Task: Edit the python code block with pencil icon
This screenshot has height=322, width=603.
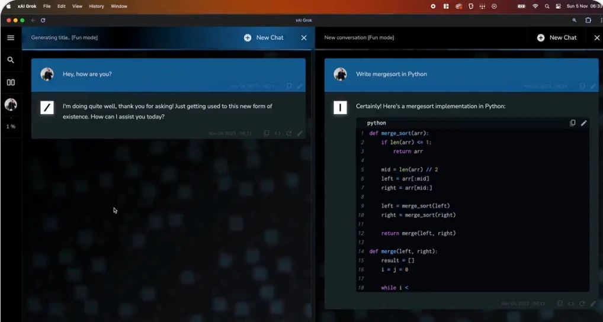Action: (x=583, y=123)
